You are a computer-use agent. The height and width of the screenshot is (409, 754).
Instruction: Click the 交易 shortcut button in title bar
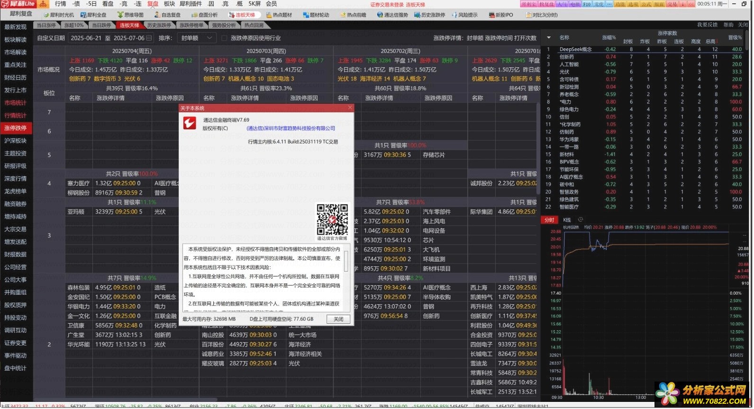[672, 4]
